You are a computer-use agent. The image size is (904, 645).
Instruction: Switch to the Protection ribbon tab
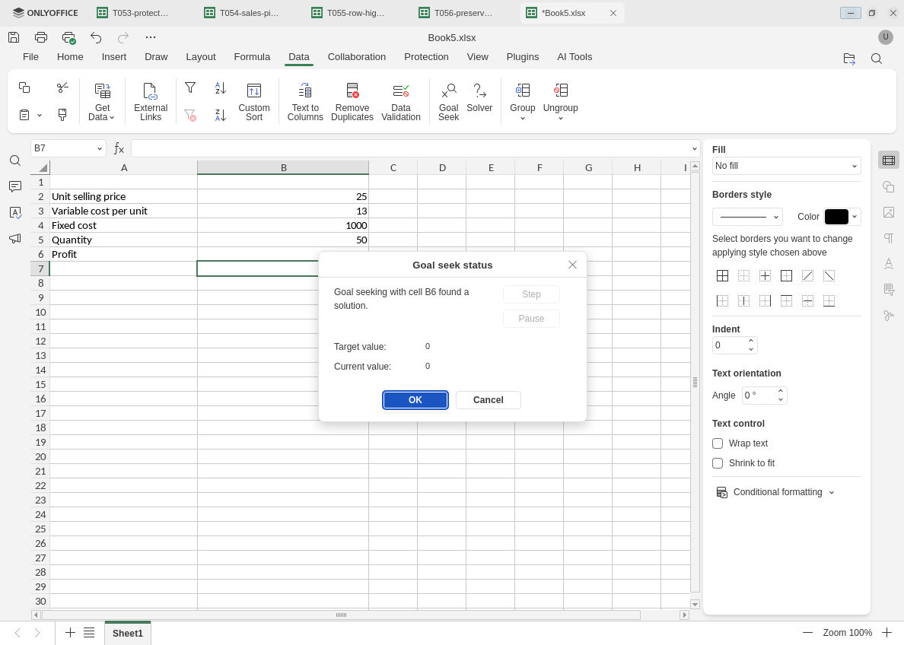pyautogui.click(x=426, y=56)
